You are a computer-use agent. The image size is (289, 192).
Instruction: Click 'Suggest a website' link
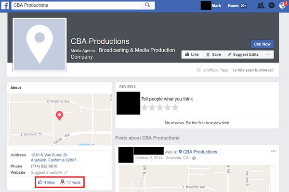[x=47, y=172]
